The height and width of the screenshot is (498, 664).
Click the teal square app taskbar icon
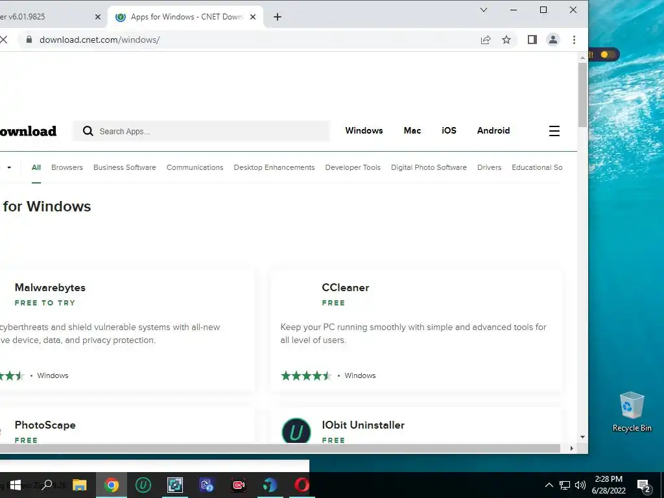(x=175, y=485)
